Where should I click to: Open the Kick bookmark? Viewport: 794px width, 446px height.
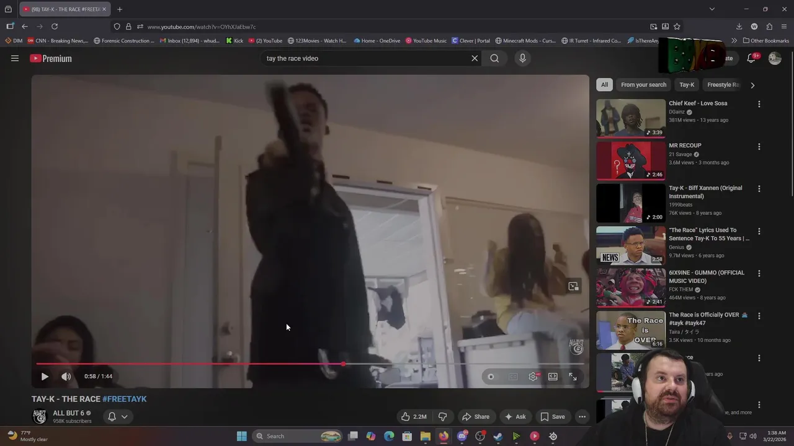[x=234, y=41]
